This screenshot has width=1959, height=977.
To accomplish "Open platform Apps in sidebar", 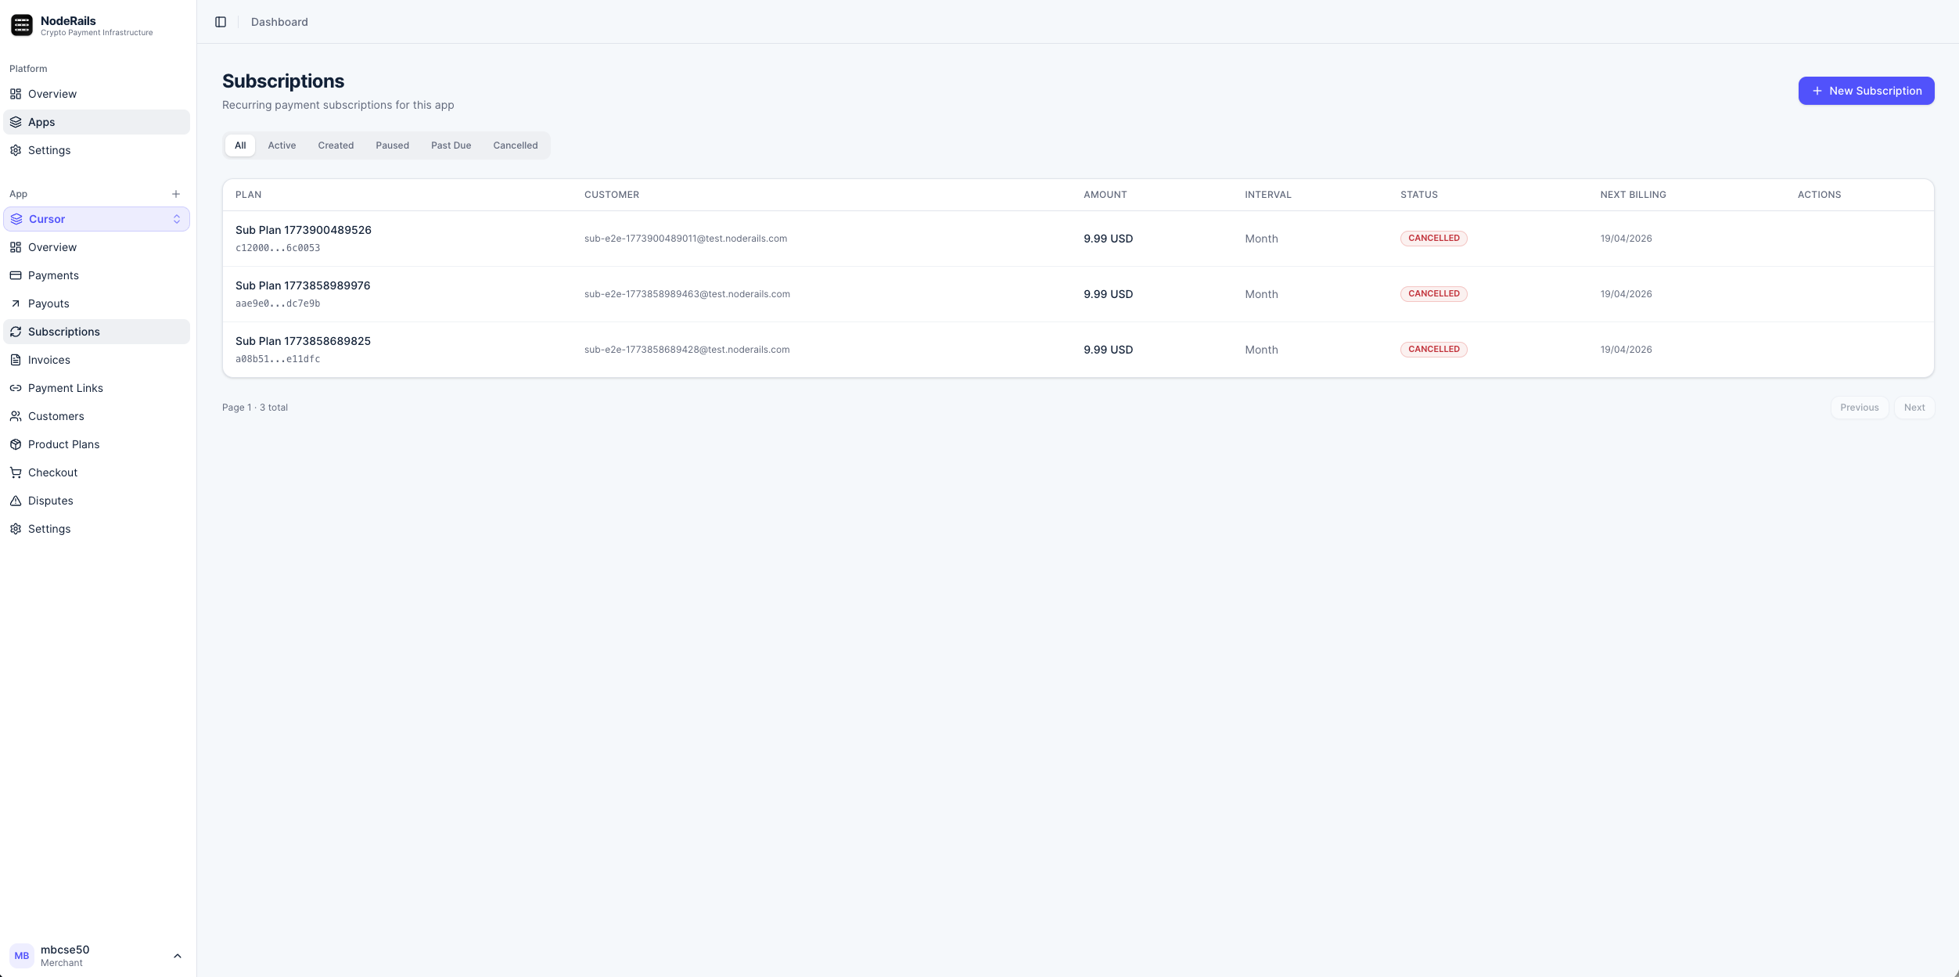I will [41, 122].
